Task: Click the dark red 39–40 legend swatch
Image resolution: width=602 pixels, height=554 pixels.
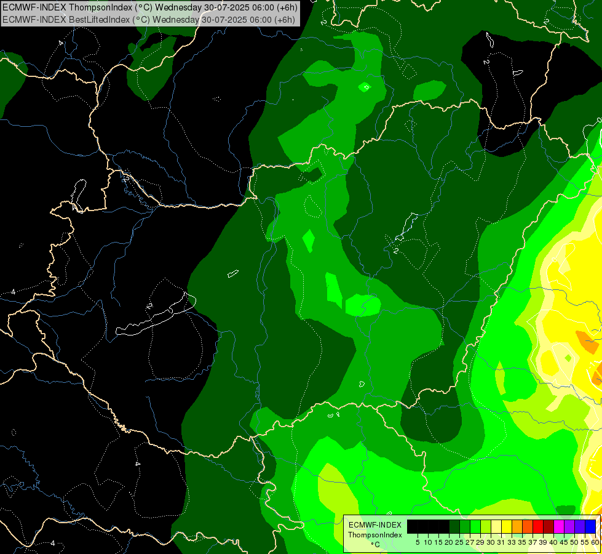Action: (549, 527)
